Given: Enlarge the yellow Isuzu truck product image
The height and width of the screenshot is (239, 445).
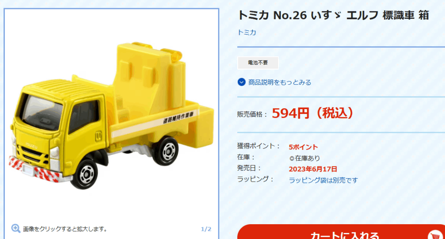Looking at the screenshot, I should (x=111, y=116).
